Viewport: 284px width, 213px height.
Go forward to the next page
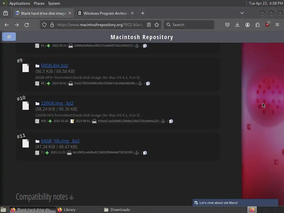17,25
